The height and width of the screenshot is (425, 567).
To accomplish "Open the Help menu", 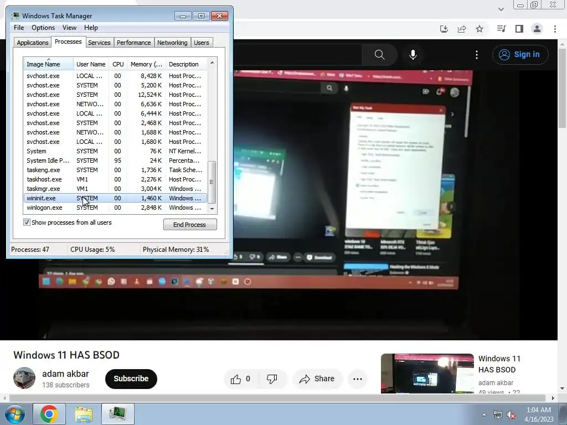I will click(x=91, y=28).
